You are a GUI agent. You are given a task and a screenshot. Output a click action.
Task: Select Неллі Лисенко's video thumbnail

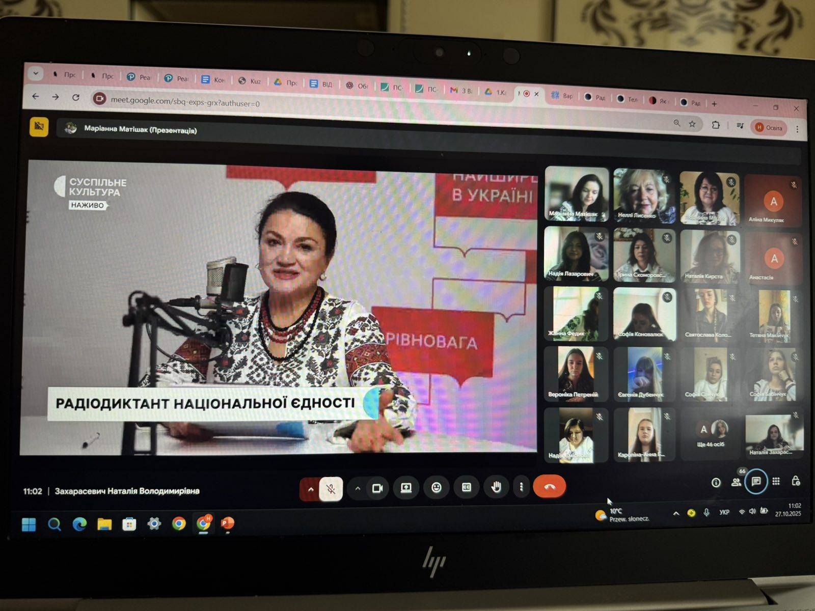[x=644, y=195]
